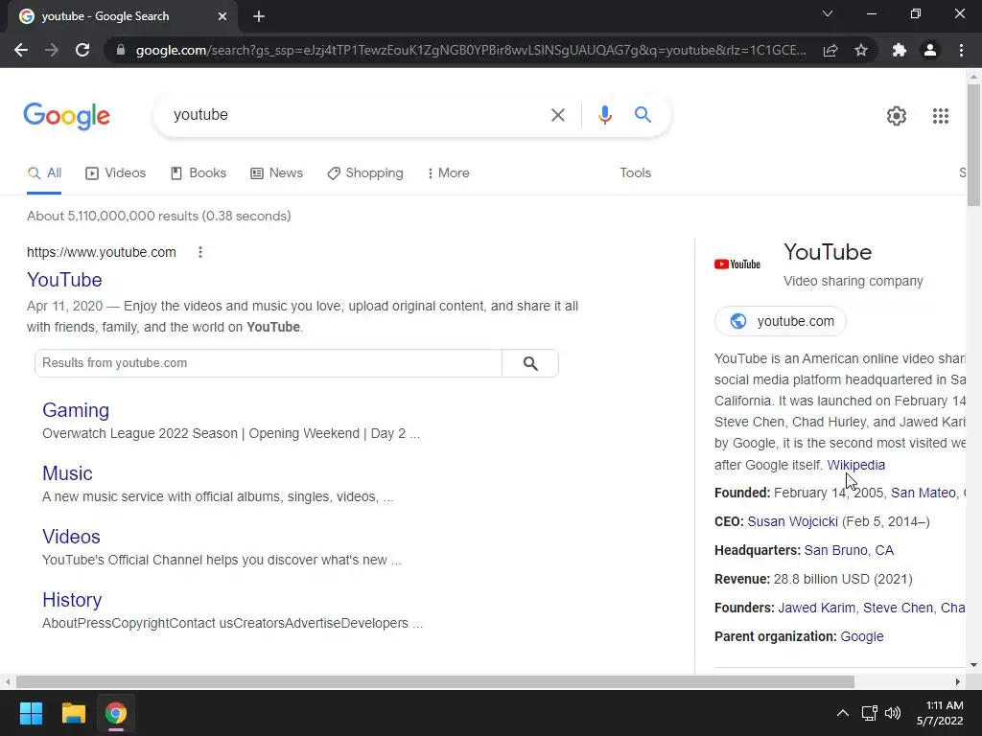Viewport: 982px width, 736px height.
Task: Clear the search box with X icon
Action: 557,115
